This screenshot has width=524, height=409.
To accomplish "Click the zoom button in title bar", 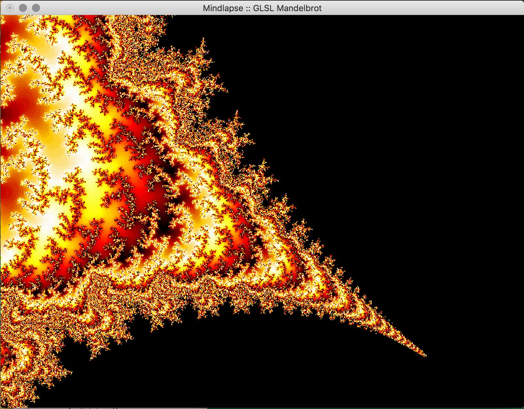I will click(36, 8).
